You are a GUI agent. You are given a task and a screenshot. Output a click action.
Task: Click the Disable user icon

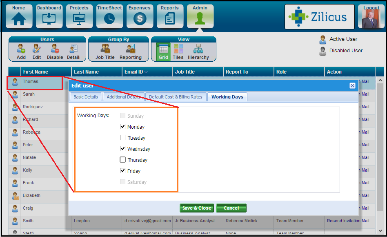(55, 49)
